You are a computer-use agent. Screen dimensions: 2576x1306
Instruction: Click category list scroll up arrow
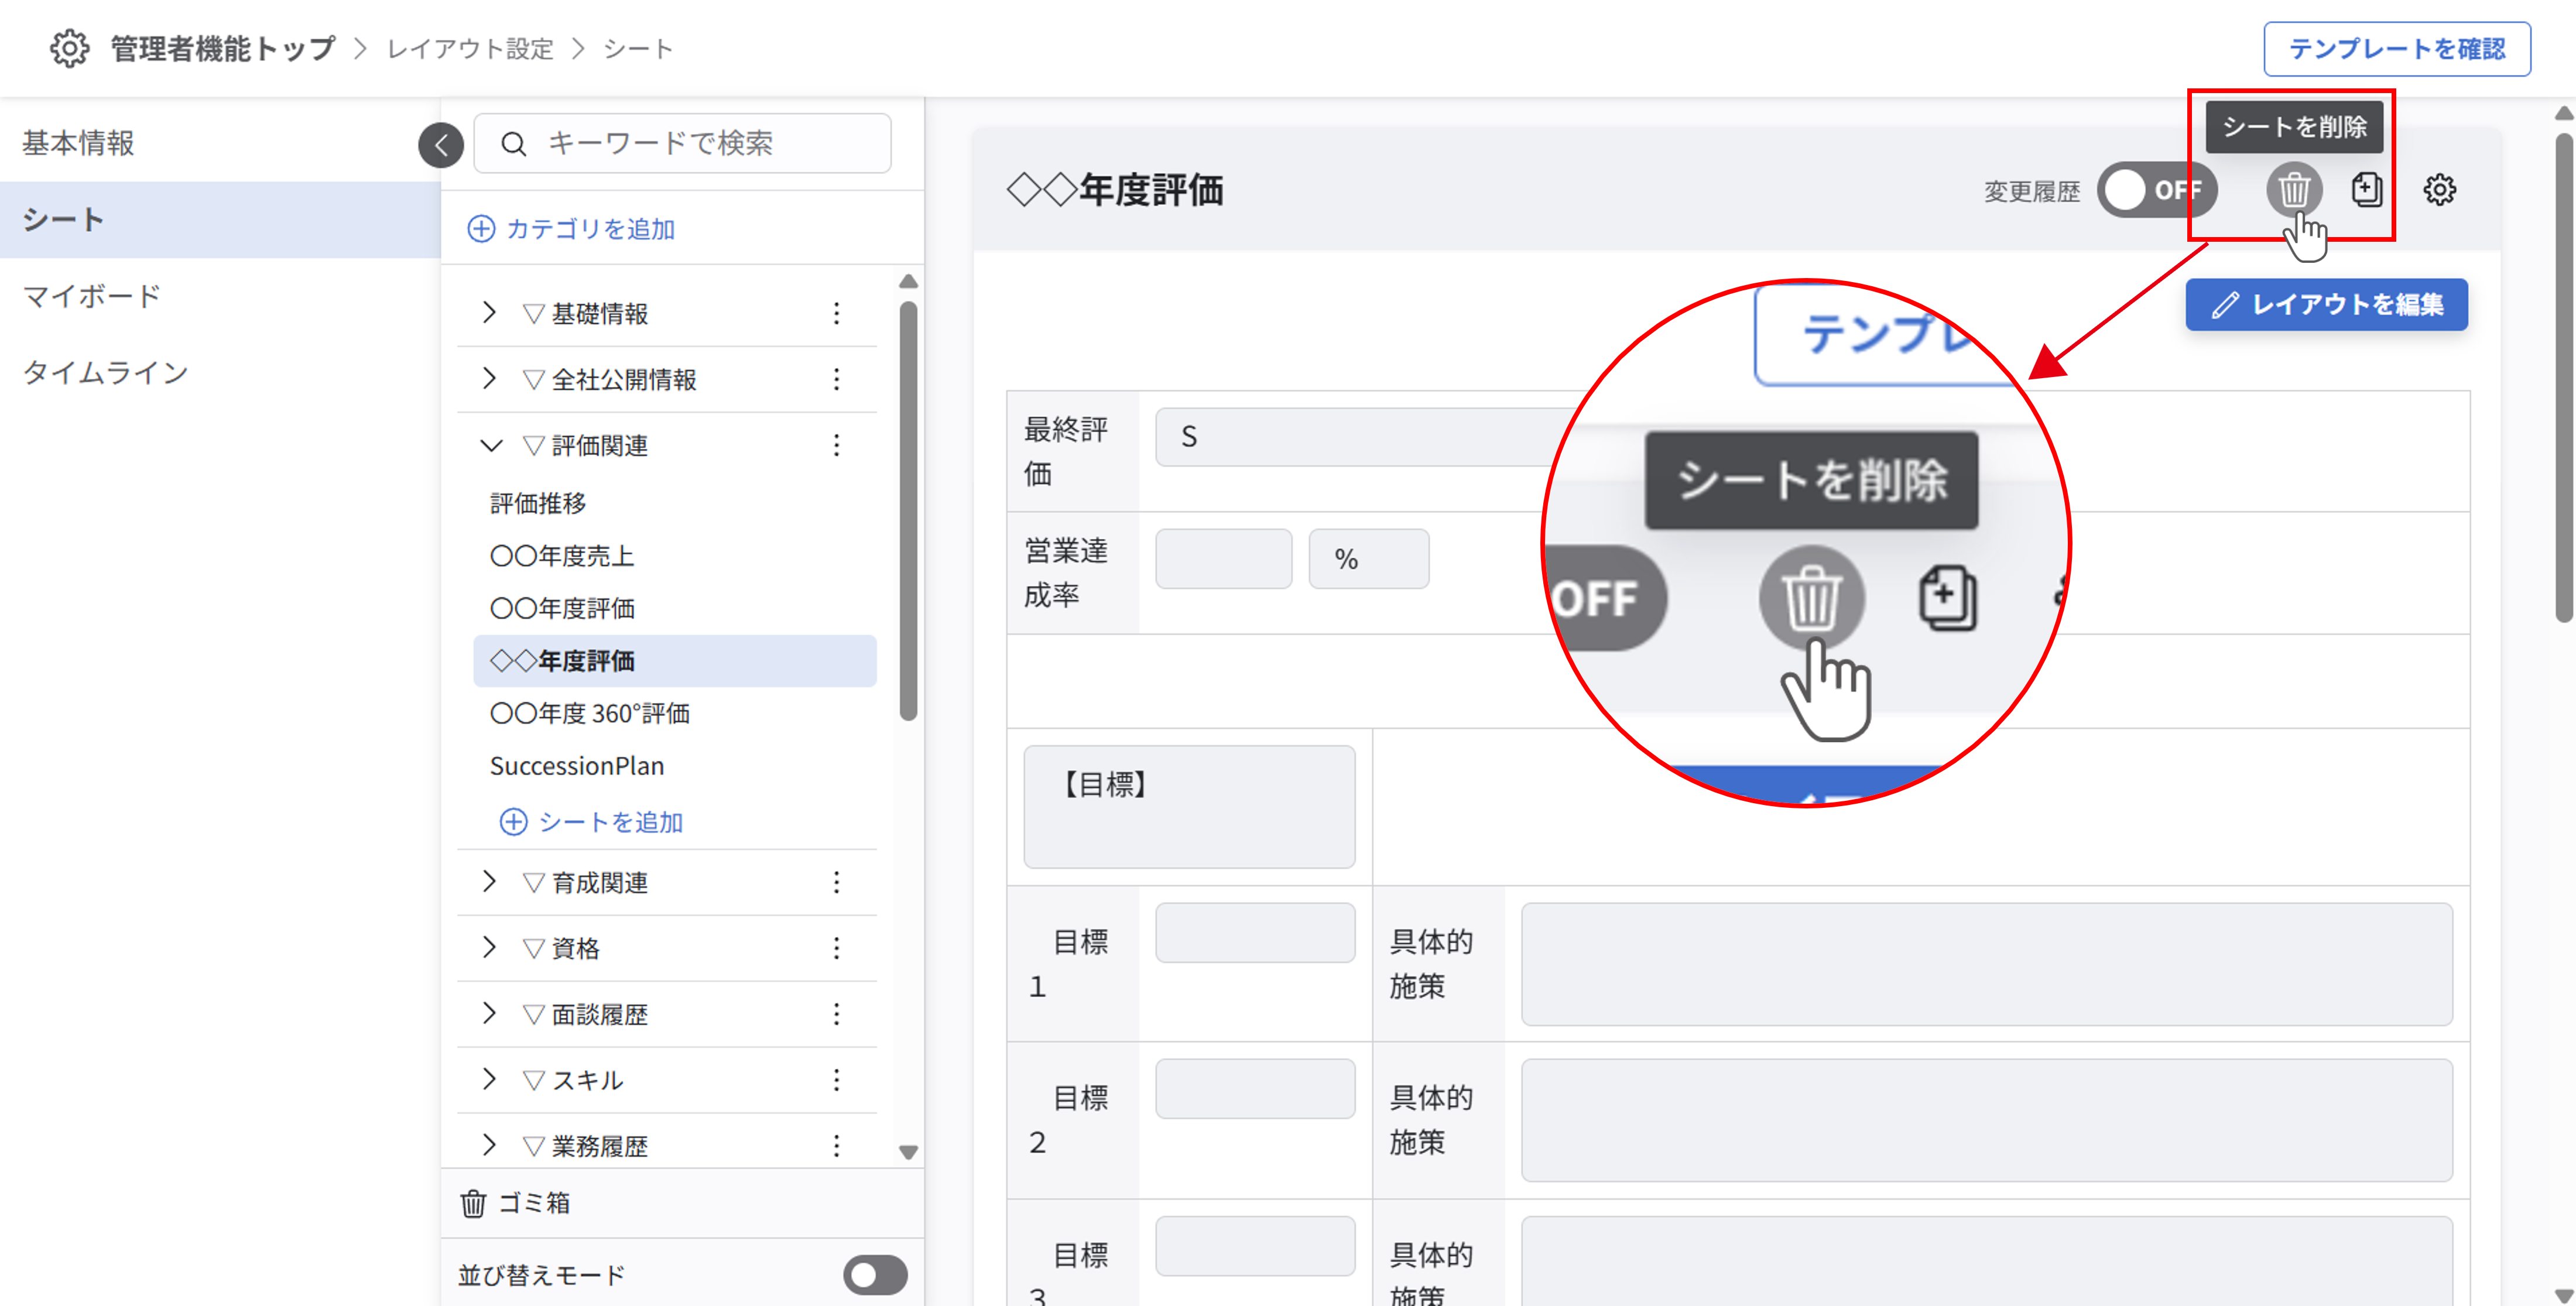(x=908, y=282)
